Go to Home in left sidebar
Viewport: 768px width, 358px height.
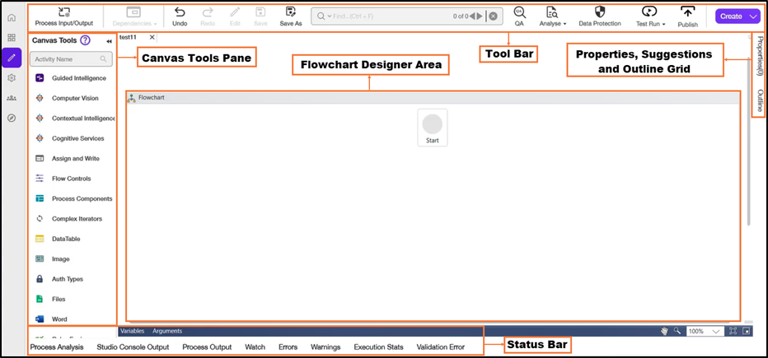pyautogui.click(x=12, y=17)
